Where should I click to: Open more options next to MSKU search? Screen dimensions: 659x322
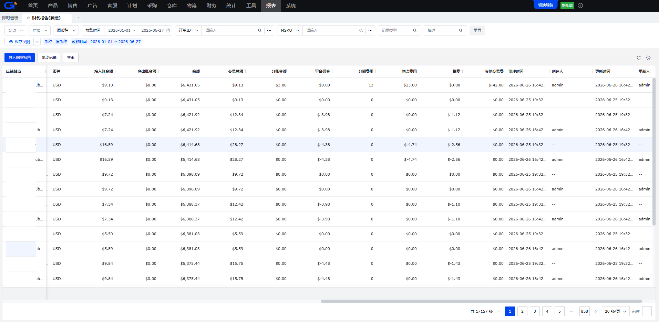[x=370, y=30]
